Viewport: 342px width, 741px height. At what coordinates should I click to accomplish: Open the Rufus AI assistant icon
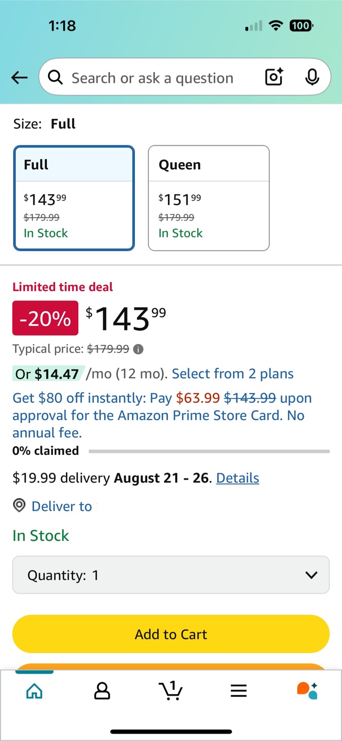[307, 691]
